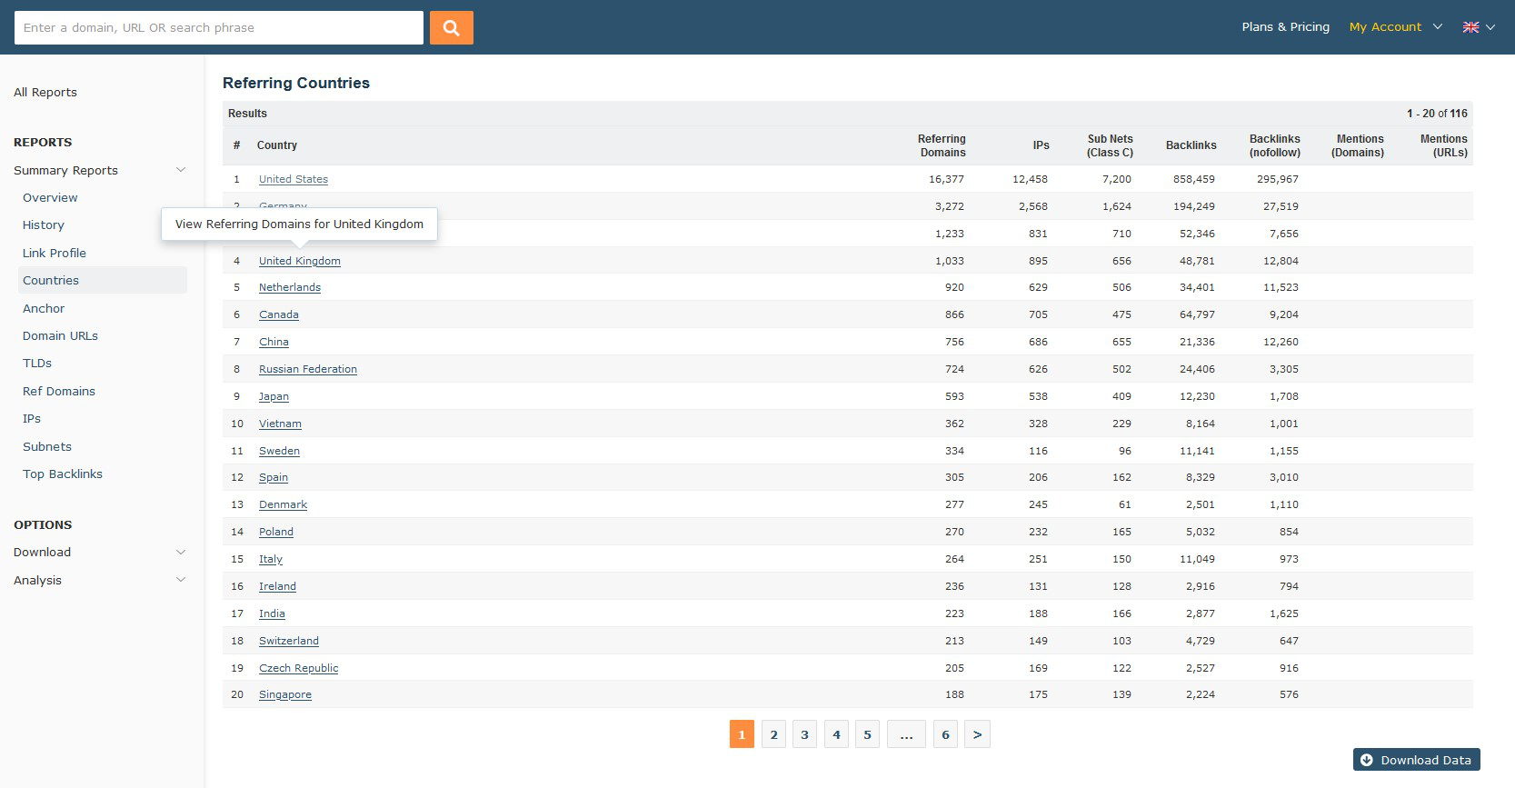Click the domain search input field
Viewport: 1515px width, 788px height.
pos(218,28)
